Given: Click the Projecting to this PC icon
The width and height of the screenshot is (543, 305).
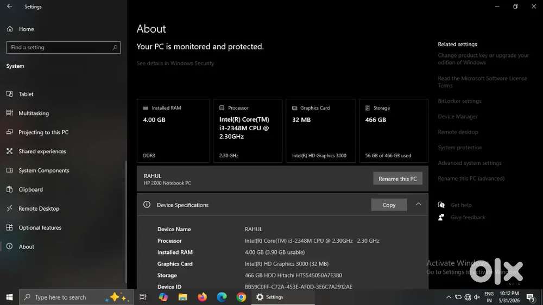Looking at the screenshot, I should [9, 132].
